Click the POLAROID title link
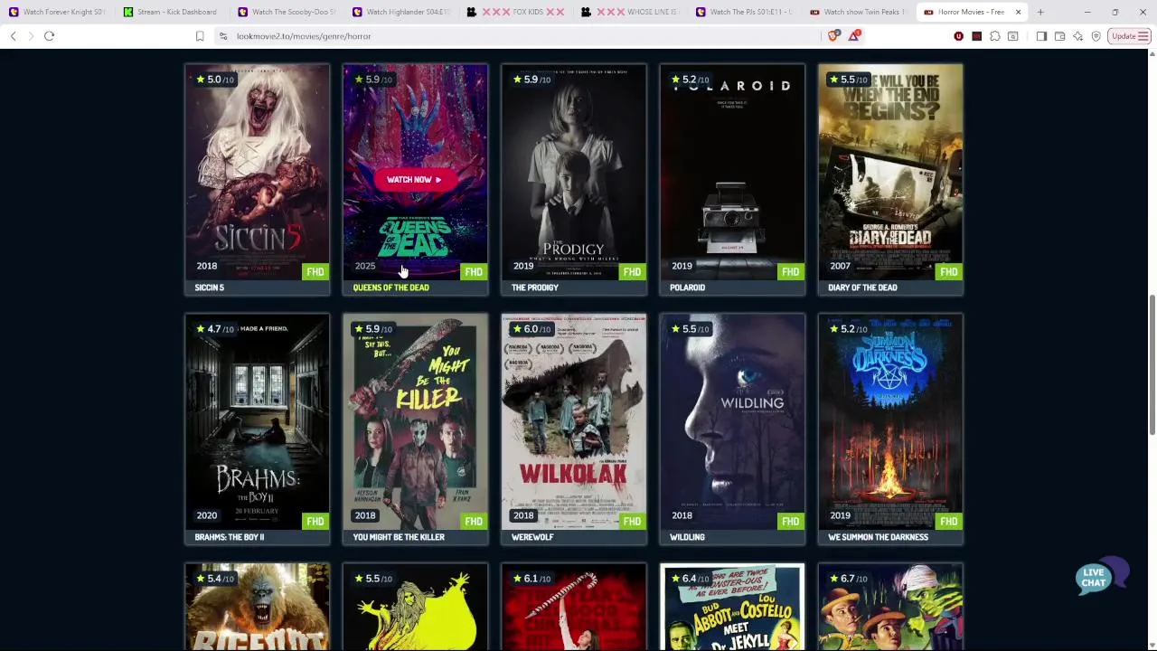1157x651 pixels. [x=687, y=288]
